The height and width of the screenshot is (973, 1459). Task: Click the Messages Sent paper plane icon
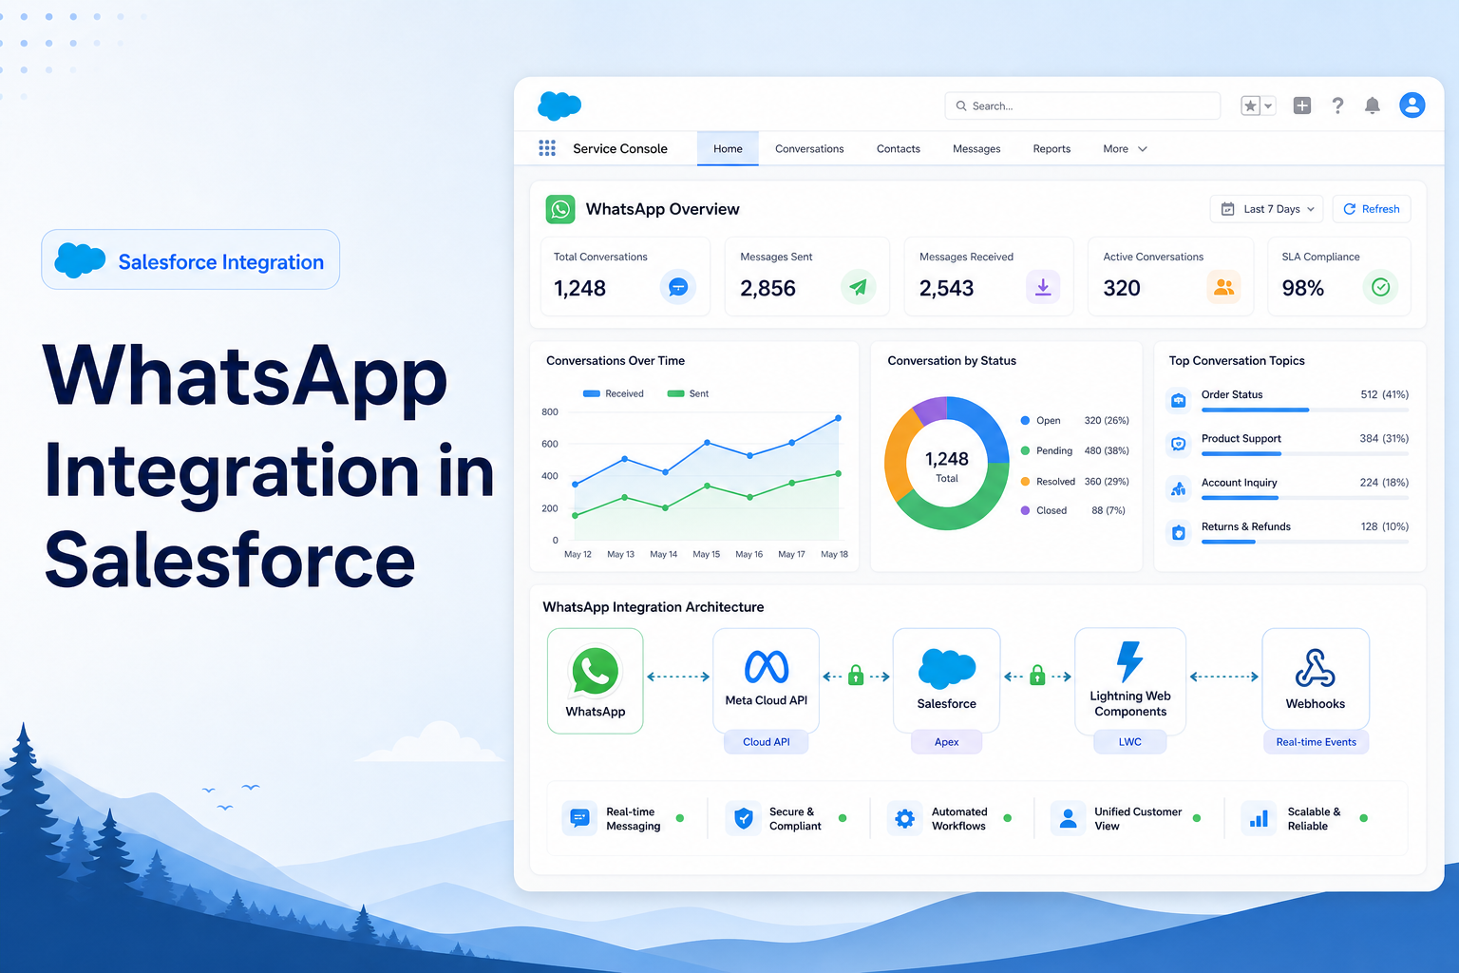click(859, 287)
